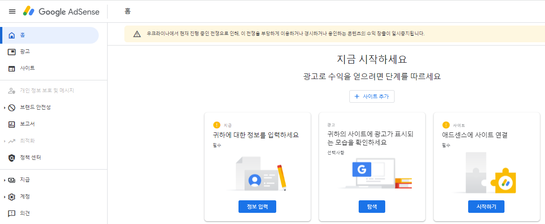Screen dimensions: 545x224
Task: Expand the 브랜드 안전성 submenu arrow
Action: coord(5,108)
